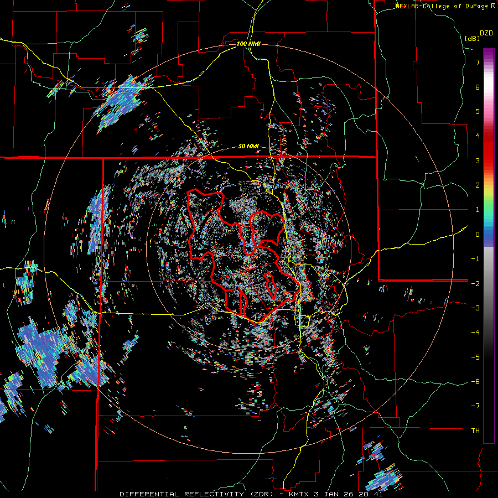
Task: Click the -4 value on color scale
Action: click(x=475, y=333)
